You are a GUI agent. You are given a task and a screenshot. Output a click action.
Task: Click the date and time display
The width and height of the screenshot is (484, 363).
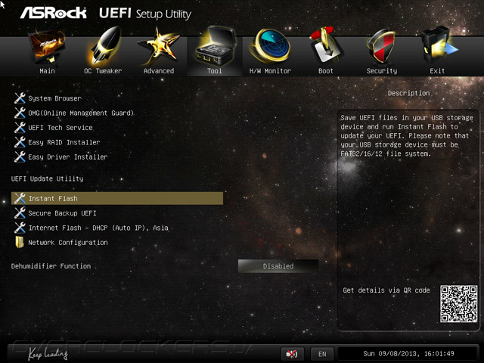[408, 354]
